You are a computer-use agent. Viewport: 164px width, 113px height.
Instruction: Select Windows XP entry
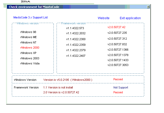tap(28, 53)
